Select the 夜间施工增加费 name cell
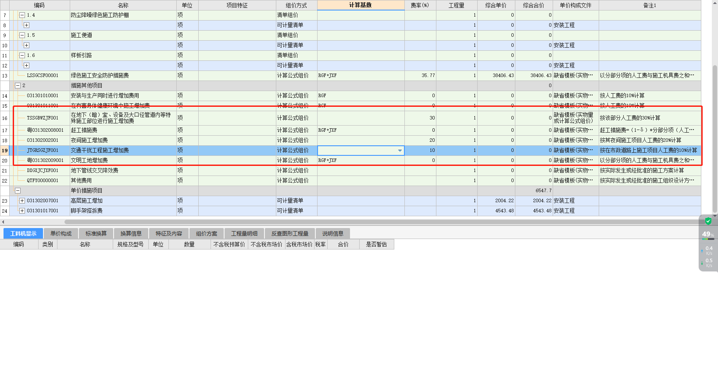 click(123, 140)
